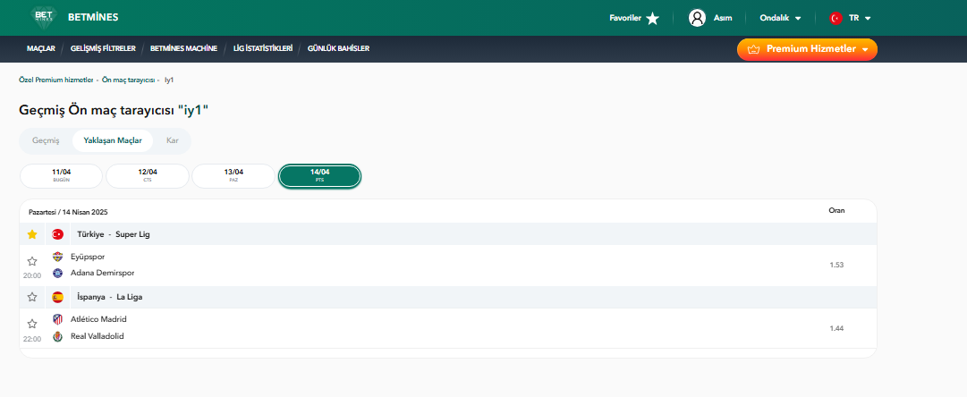Screen dimensions: 967x397
Task: Click the 1.44 odds value
Action: [x=836, y=328]
